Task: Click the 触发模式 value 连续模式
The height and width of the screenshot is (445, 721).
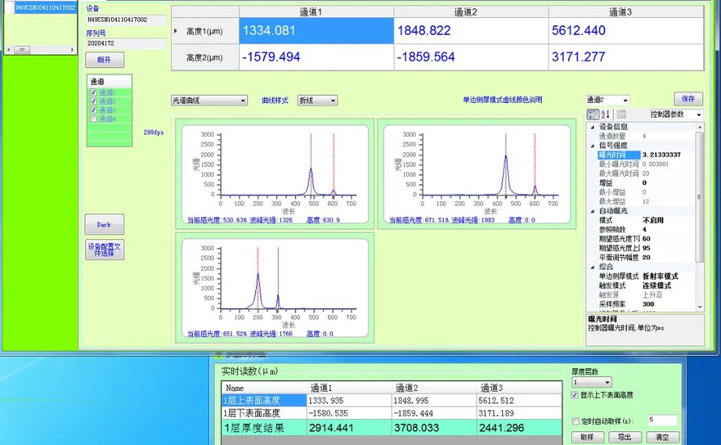Action: coord(657,286)
